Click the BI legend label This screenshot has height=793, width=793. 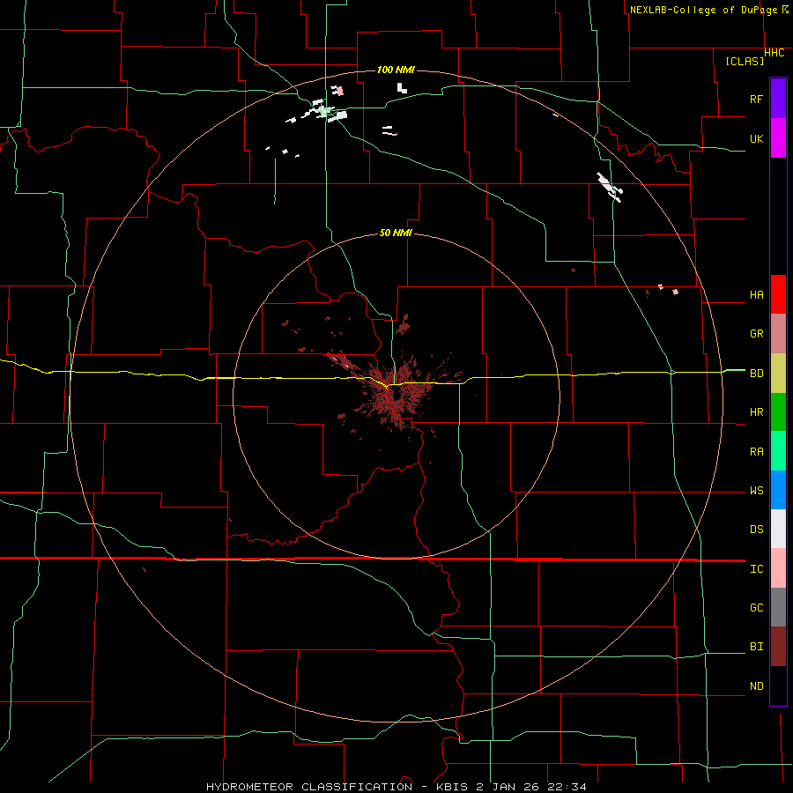point(757,647)
